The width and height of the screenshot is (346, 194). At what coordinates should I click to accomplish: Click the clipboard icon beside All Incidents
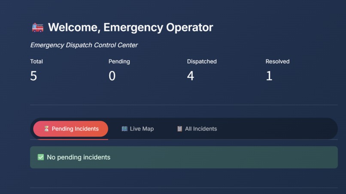click(179, 129)
